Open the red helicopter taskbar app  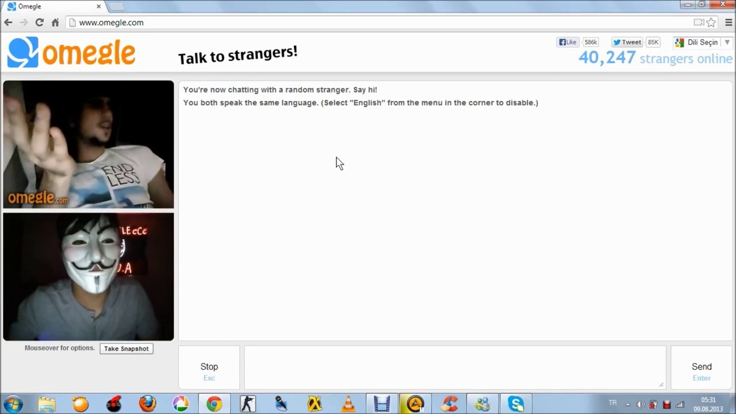(x=114, y=404)
